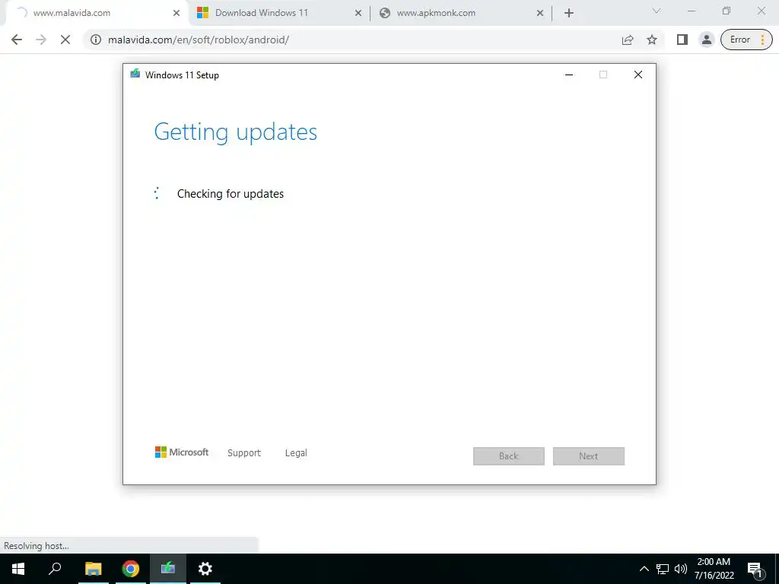Close the www.malavida.com tab
The image size is (779, 584).
[176, 13]
